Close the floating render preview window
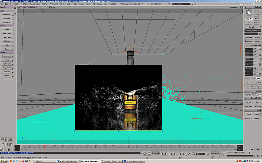The image size is (262, 163). (90, 64)
